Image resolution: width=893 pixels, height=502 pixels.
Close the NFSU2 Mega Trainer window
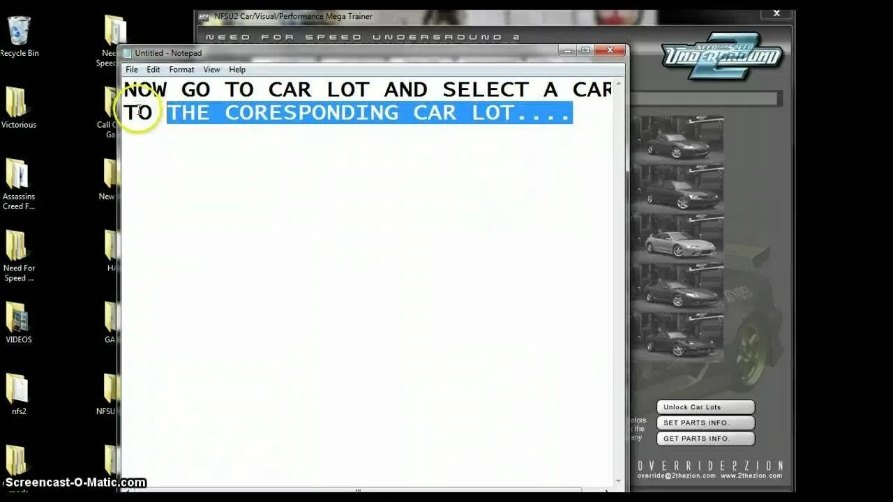(x=776, y=13)
